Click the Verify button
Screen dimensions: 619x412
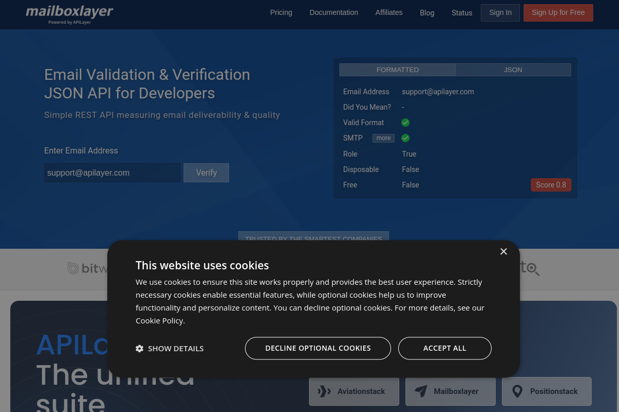tap(206, 173)
